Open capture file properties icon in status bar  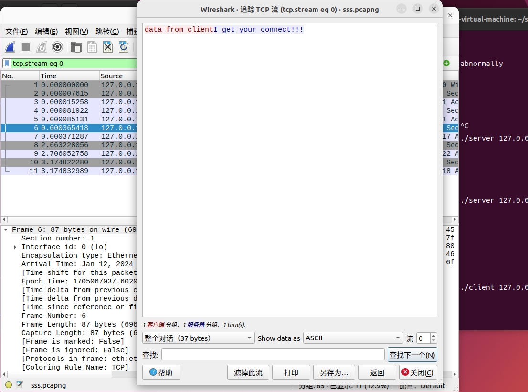click(20, 385)
